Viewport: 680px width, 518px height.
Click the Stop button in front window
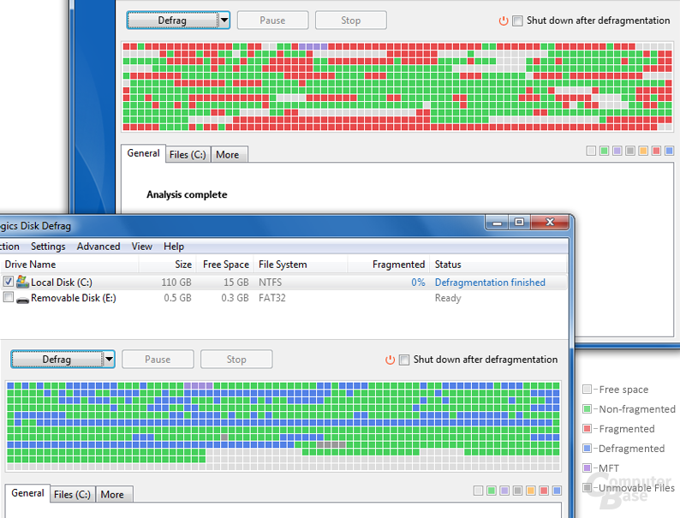[236, 360]
